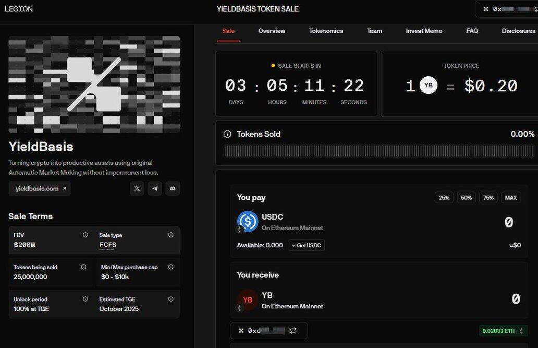
Task: Click the 0.00% tokens sold percentage
Action: point(522,134)
